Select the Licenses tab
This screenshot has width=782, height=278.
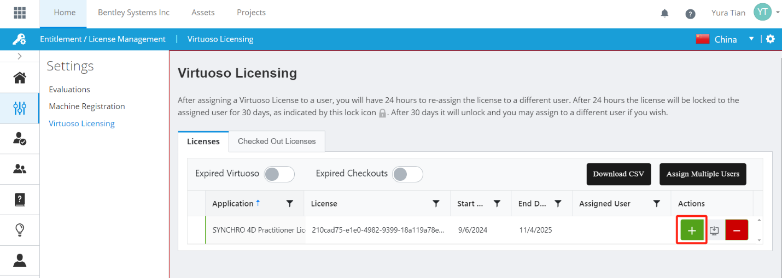point(203,141)
